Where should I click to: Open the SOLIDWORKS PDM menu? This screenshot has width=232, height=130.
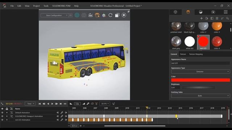pyautogui.click(x=61, y=6)
